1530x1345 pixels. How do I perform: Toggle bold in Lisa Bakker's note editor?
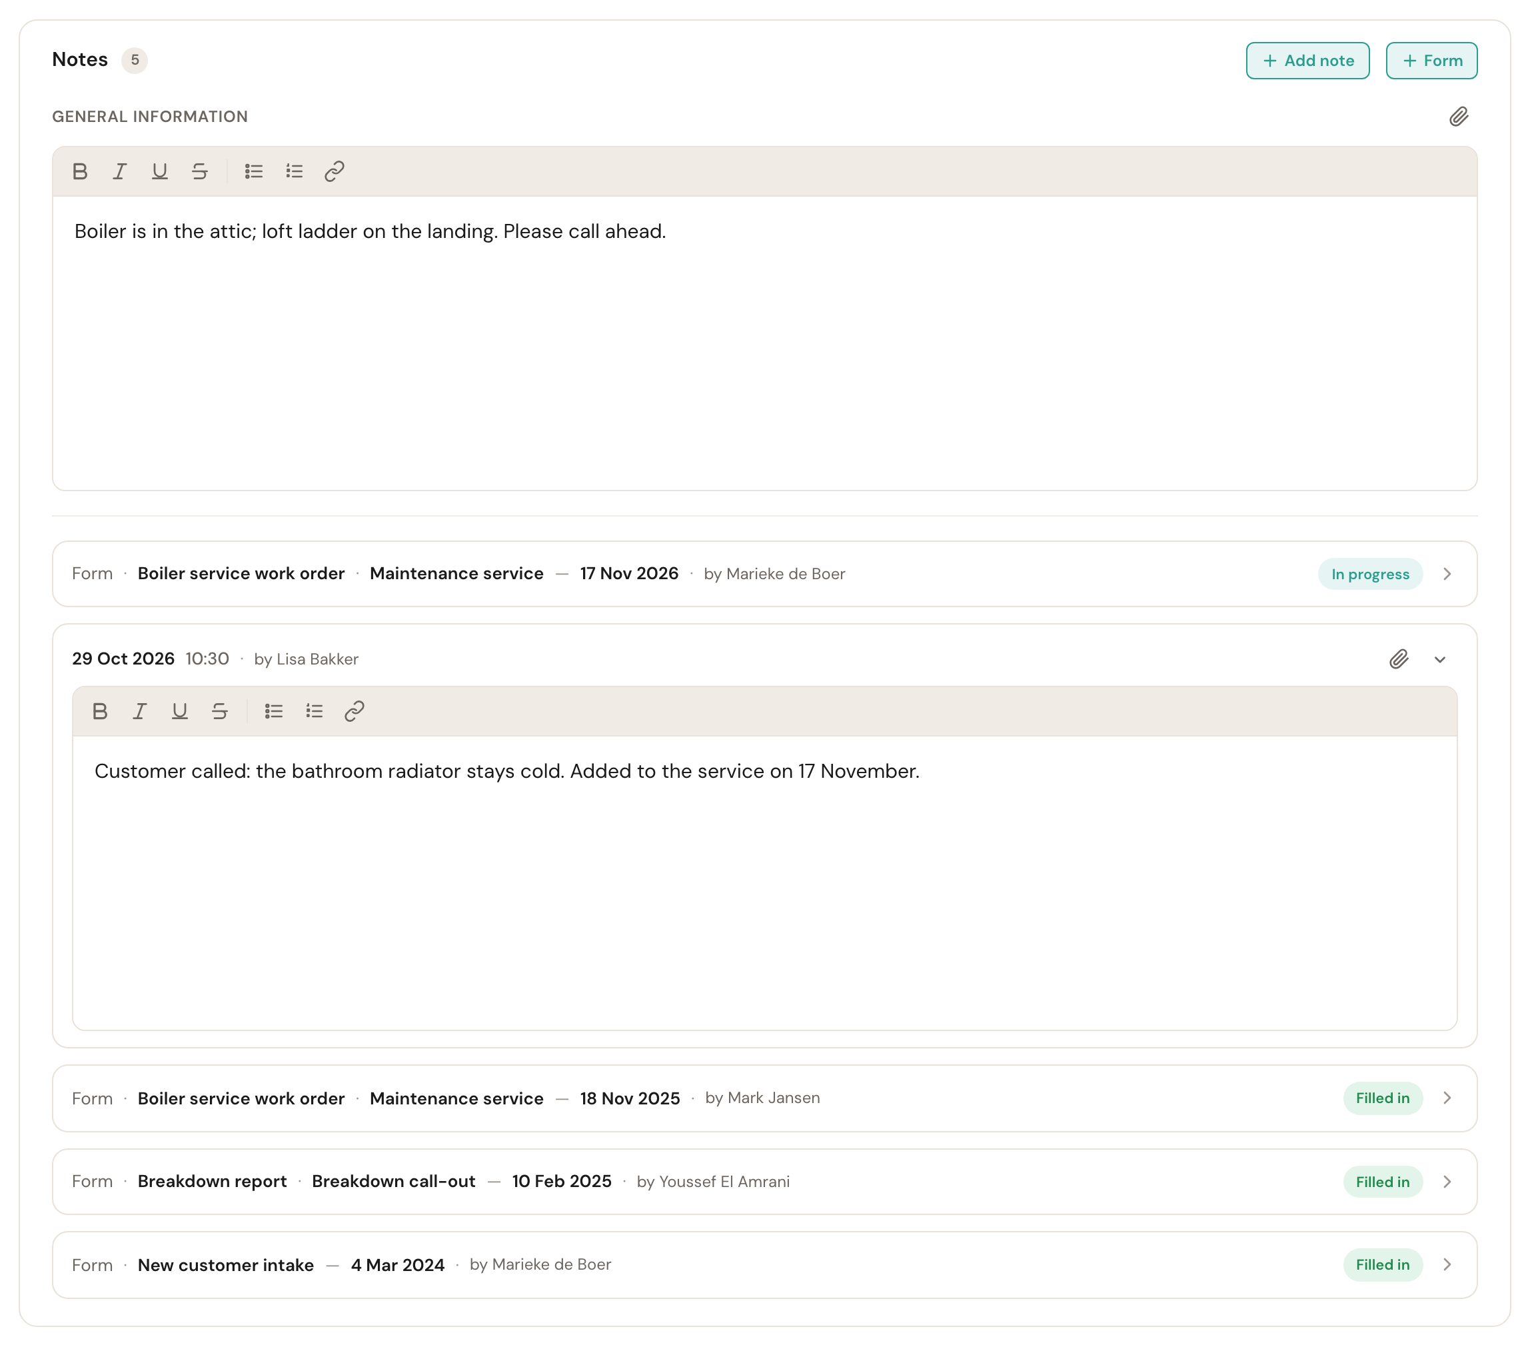coord(101,711)
